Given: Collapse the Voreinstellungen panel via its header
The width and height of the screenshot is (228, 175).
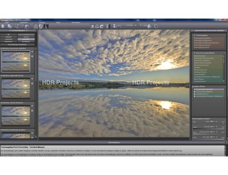Looking at the screenshot, I should coord(18,31).
